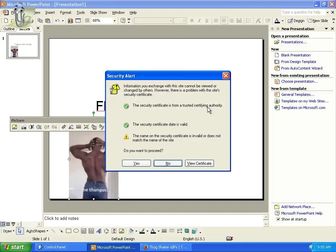Toggle Show/Hide Grid button
Viewport: 336px width, 252px height.
tap(87, 21)
